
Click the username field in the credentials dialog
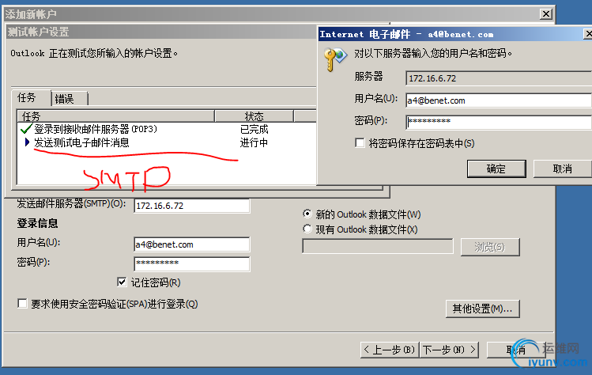499,100
